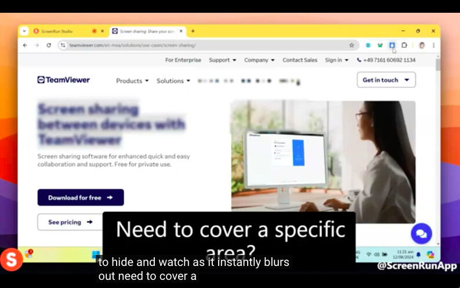
Task: Click the browser reload page icon
Action: tap(49, 45)
